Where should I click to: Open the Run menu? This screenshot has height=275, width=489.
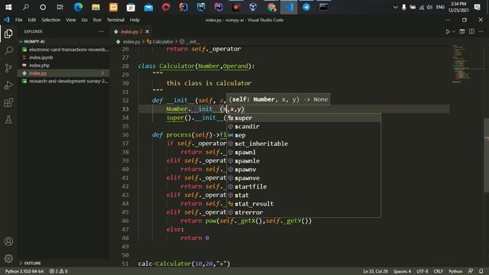97,20
